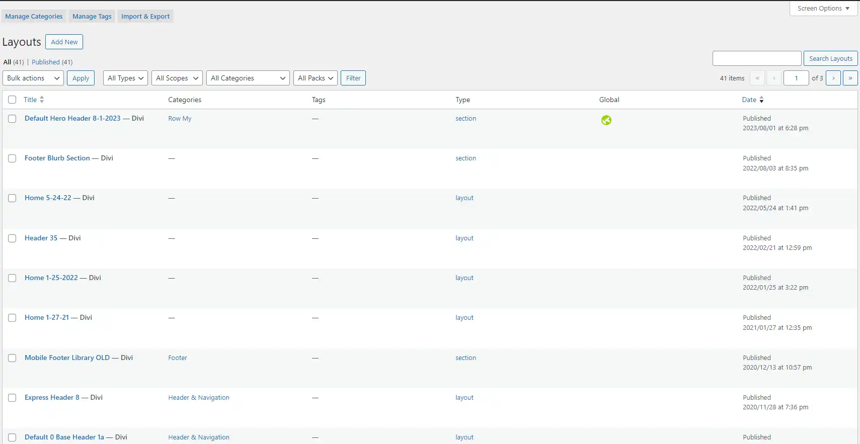The width and height of the screenshot is (860, 444).
Task: Select the Default Hero Header checkbox
Action: (x=12, y=119)
